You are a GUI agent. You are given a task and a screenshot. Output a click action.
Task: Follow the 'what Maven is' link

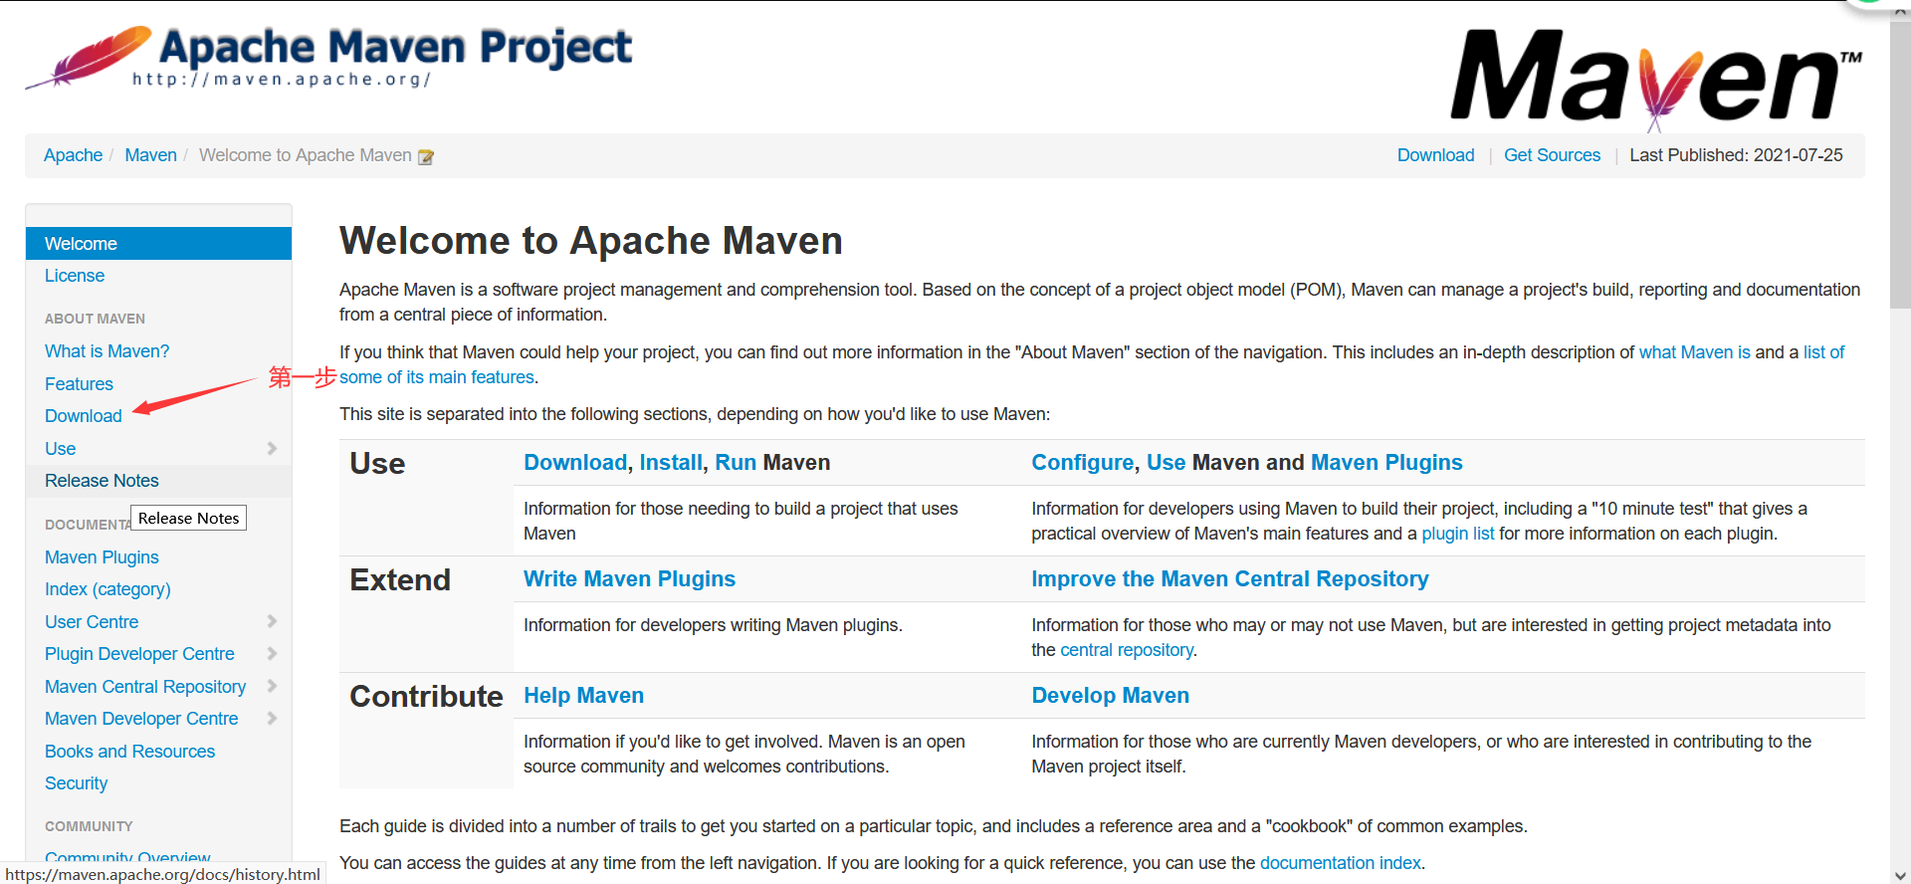(1694, 352)
